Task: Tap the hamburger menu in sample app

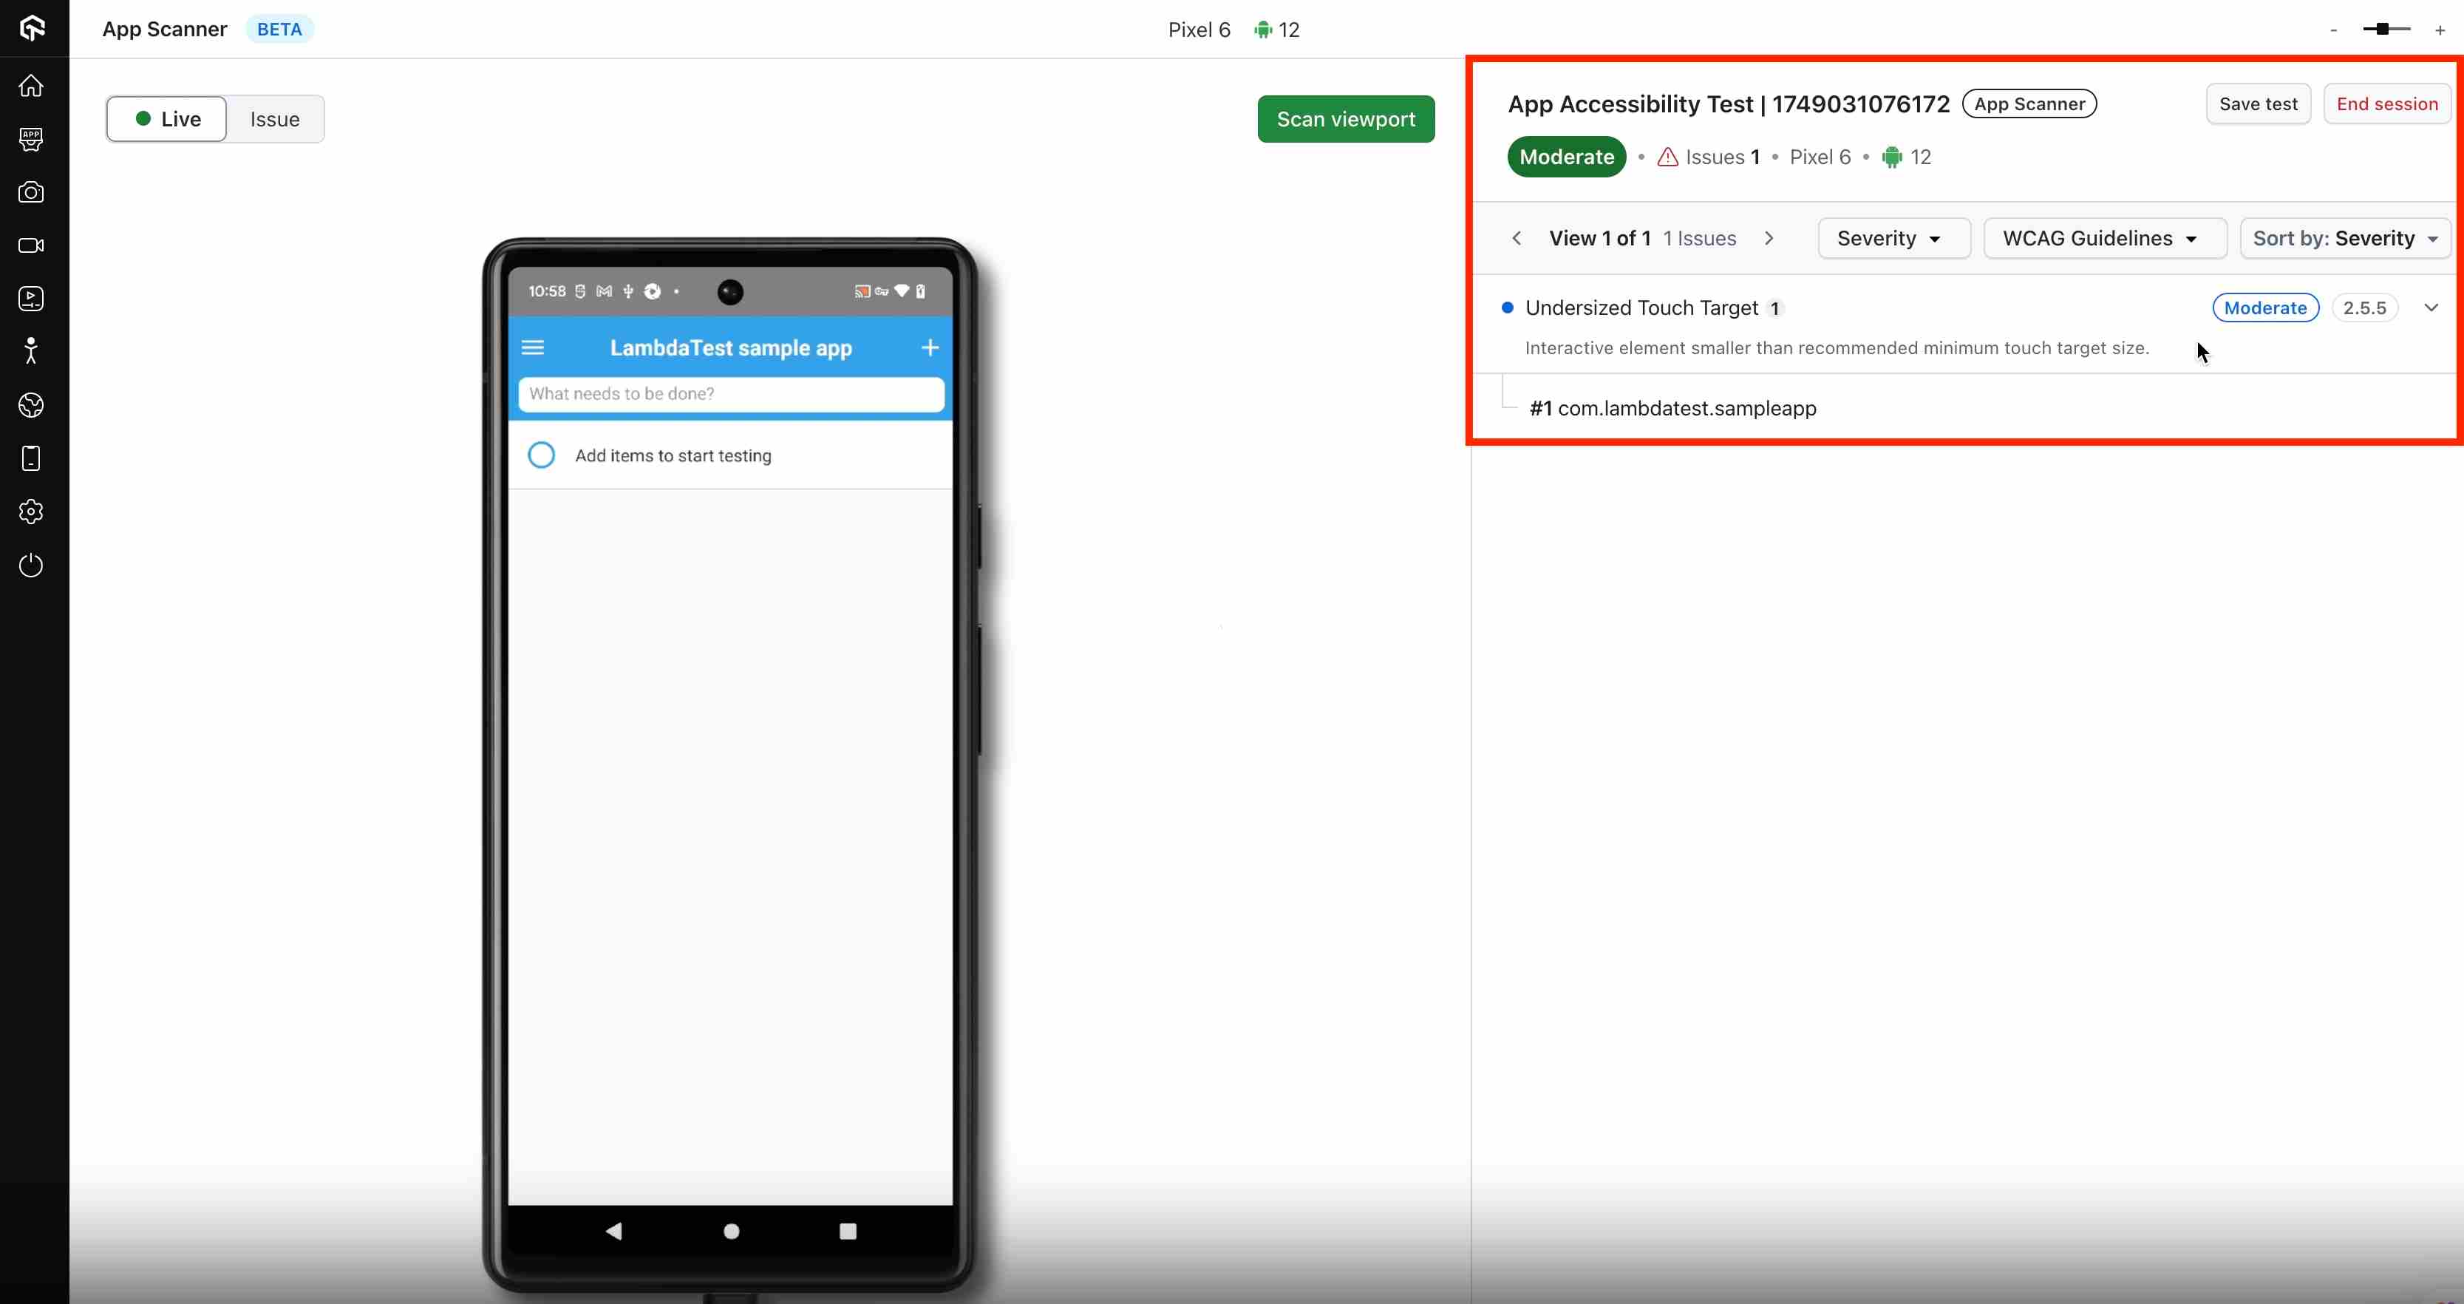Action: [533, 347]
